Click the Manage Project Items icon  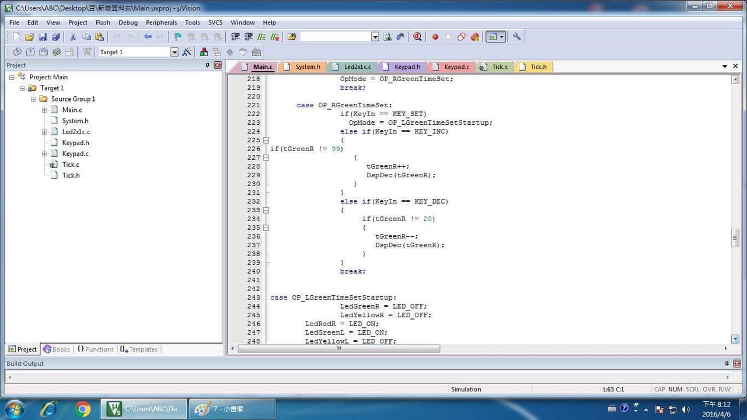[204, 52]
